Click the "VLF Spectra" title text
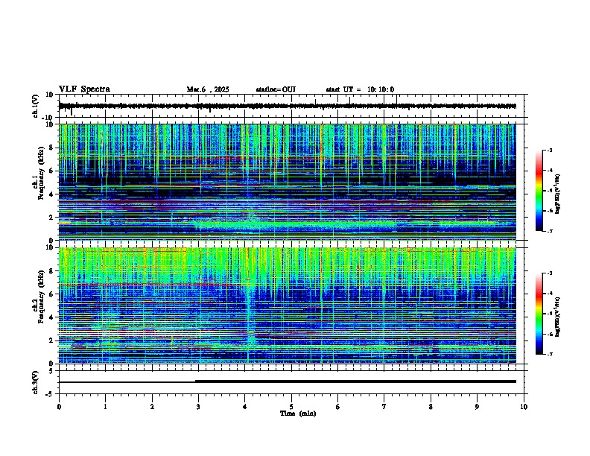This screenshot has height=456, width=590. point(84,89)
